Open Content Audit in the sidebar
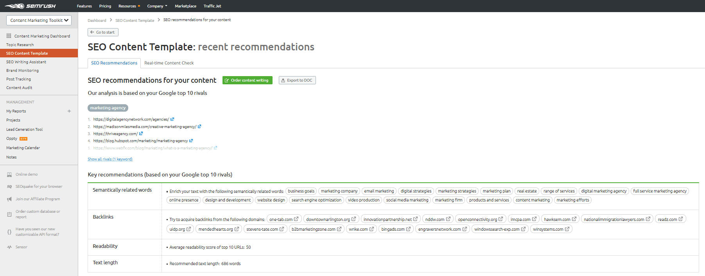The height and width of the screenshot is (276, 705). pyautogui.click(x=19, y=87)
